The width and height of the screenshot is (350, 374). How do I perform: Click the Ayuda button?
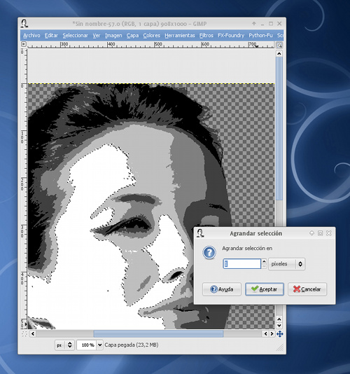pos(222,289)
